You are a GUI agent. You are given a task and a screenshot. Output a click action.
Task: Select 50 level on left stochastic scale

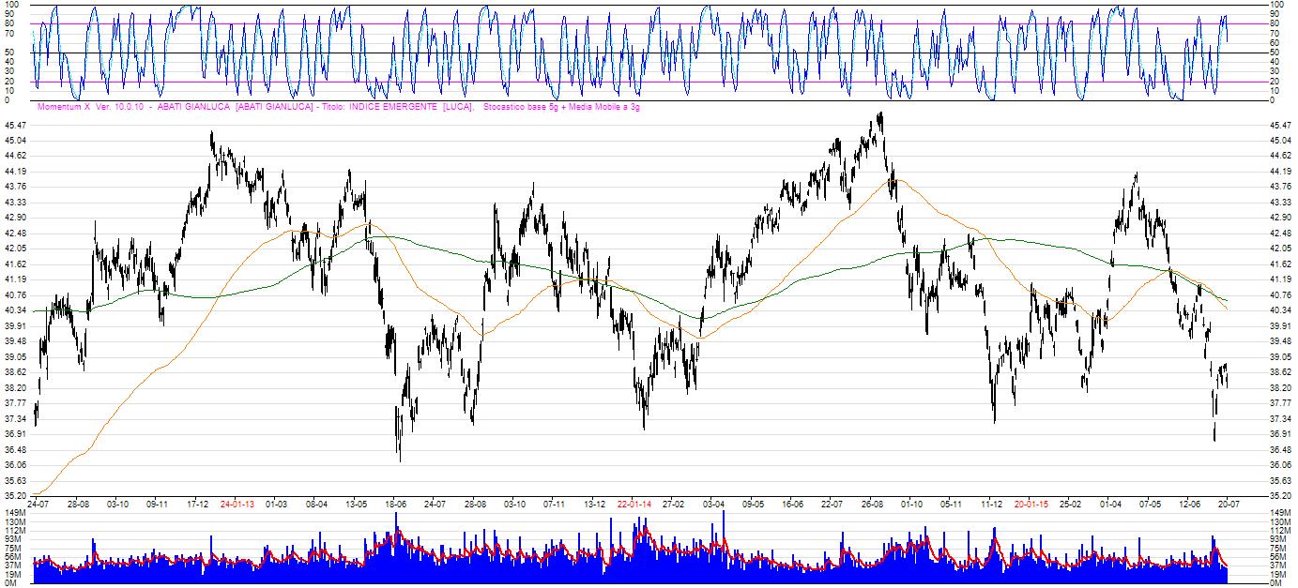[8, 53]
